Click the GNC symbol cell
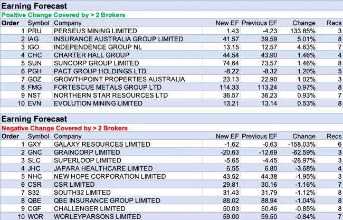The width and height of the screenshot is (343, 220). click(35, 153)
